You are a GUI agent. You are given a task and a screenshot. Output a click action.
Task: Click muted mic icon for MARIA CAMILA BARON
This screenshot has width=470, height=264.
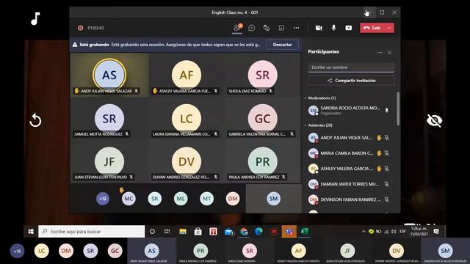tap(387, 153)
